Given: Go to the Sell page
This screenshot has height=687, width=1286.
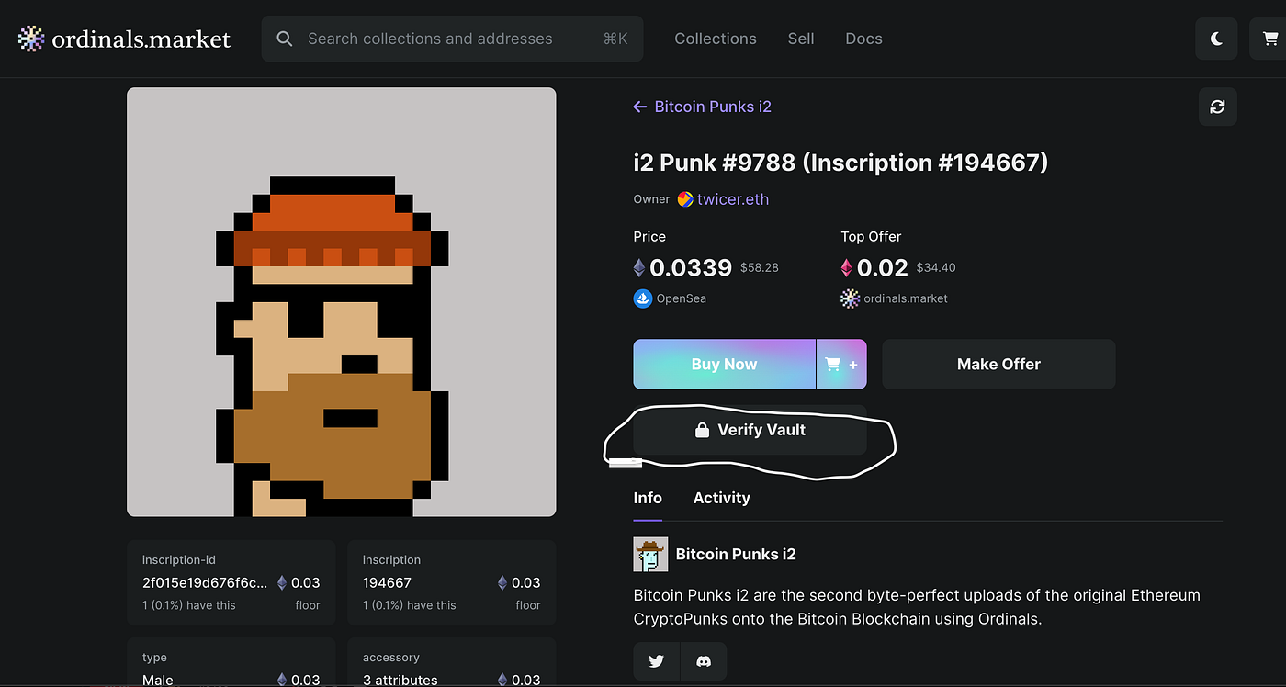Looking at the screenshot, I should point(801,39).
